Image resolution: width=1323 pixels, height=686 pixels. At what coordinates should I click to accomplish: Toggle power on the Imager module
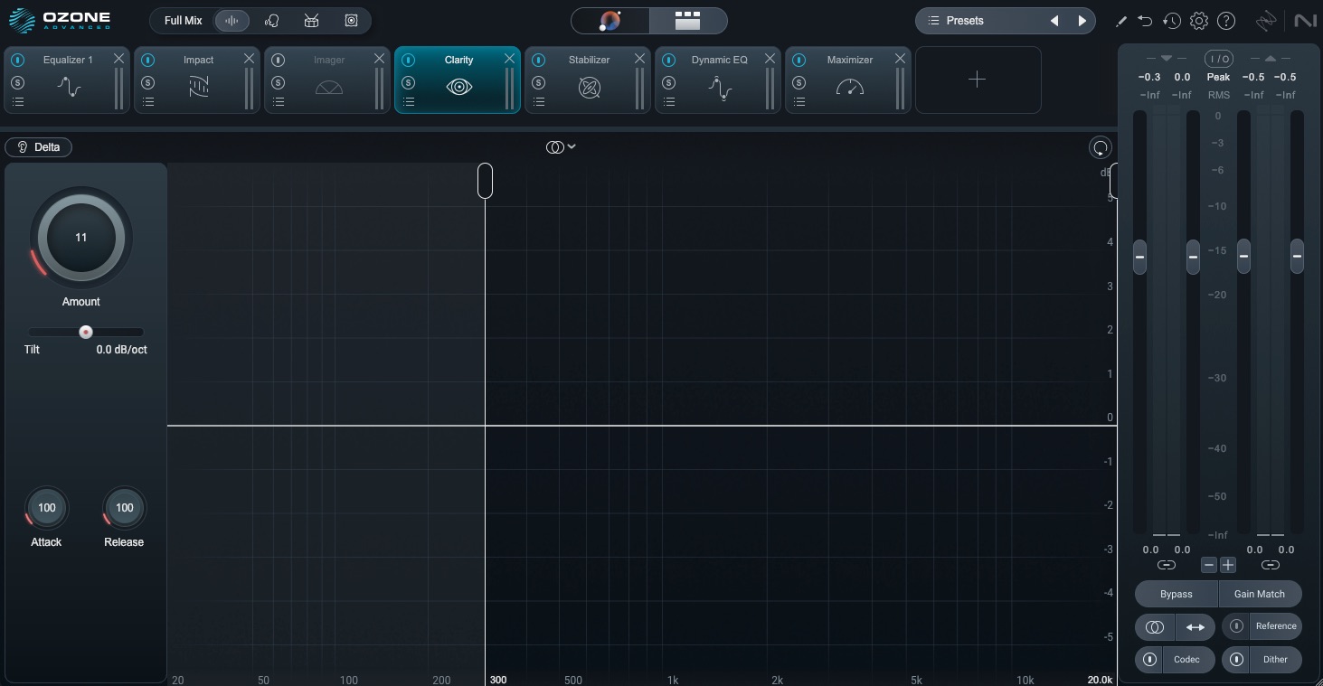point(279,61)
